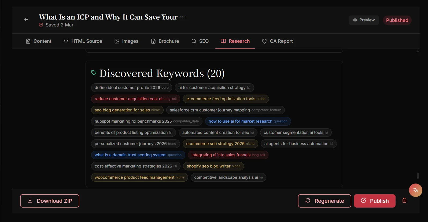
Task: Switch to the HTML Source tab
Action: pyautogui.click(x=83, y=41)
